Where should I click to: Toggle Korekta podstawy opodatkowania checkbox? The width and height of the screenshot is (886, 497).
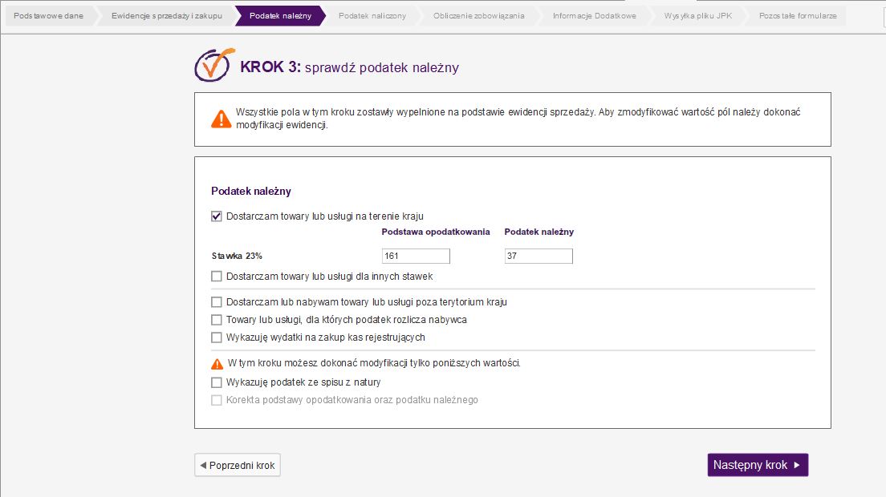pos(217,400)
